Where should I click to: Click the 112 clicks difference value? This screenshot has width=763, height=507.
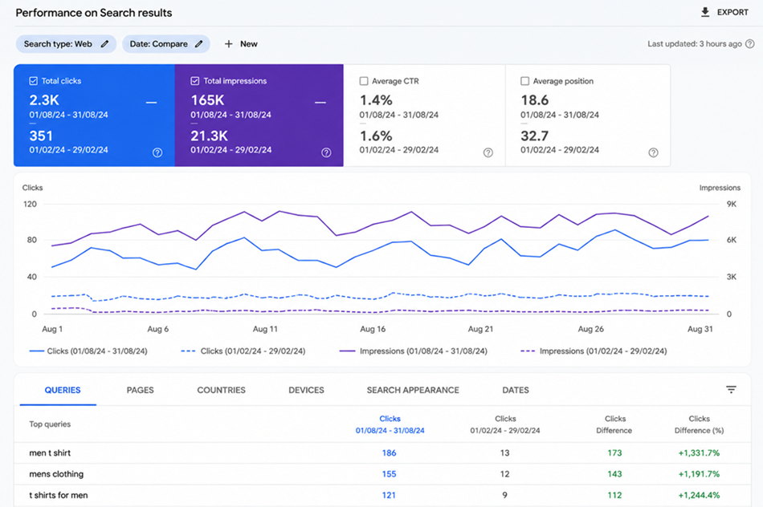pos(614,495)
